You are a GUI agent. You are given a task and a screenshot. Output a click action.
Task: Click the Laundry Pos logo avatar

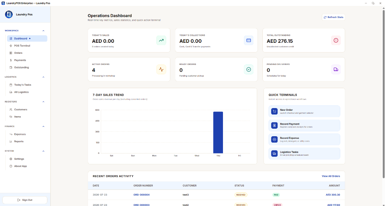9,15
